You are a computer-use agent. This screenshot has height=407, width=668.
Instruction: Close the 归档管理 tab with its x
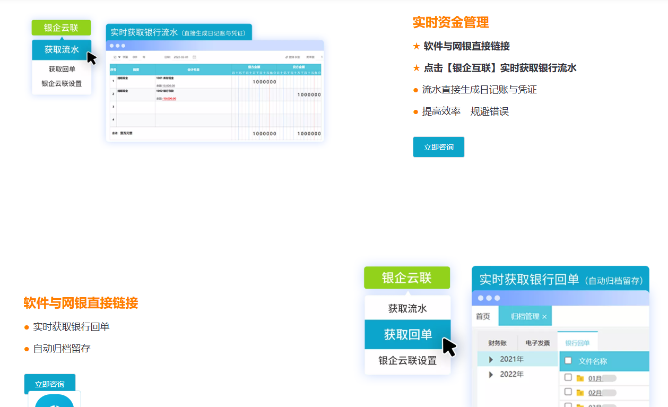point(544,317)
